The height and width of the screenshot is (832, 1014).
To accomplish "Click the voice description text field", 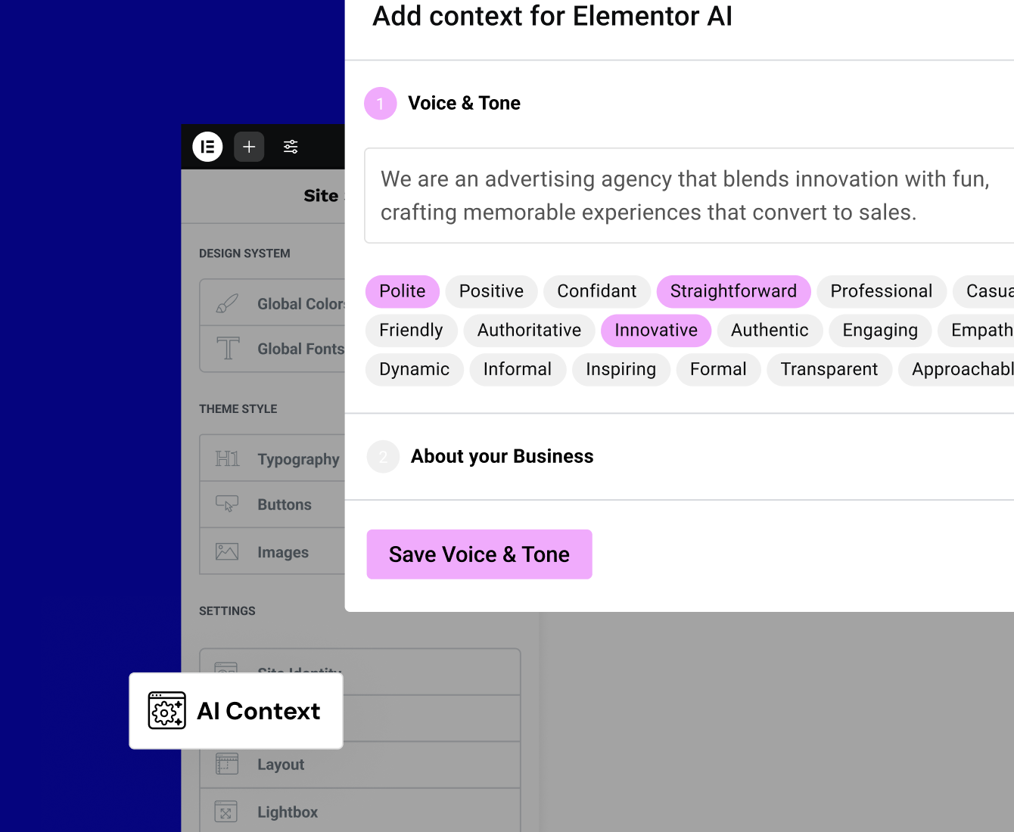I will [685, 195].
